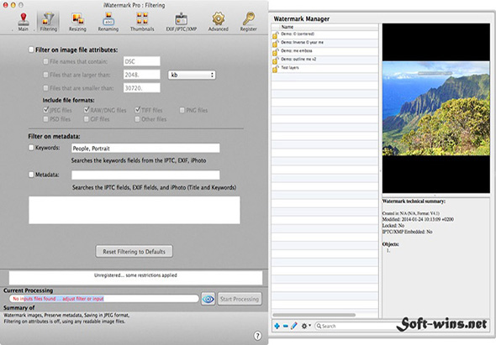Edit watermark with pencil icon
The height and width of the screenshot is (345, 496).
click(294, 326)
